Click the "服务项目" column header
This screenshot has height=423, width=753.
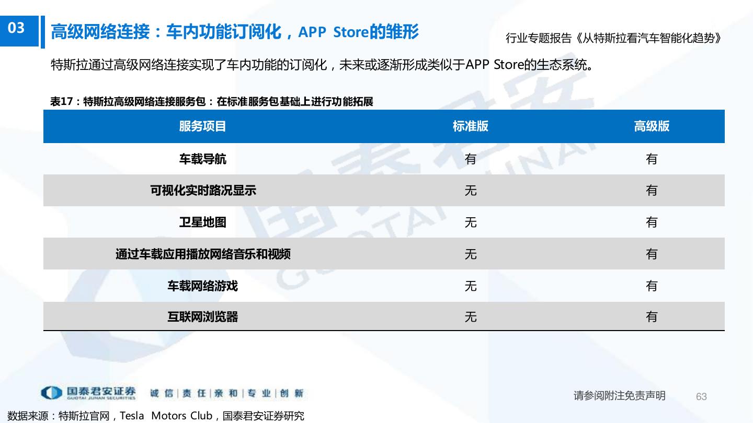(202, 126)
